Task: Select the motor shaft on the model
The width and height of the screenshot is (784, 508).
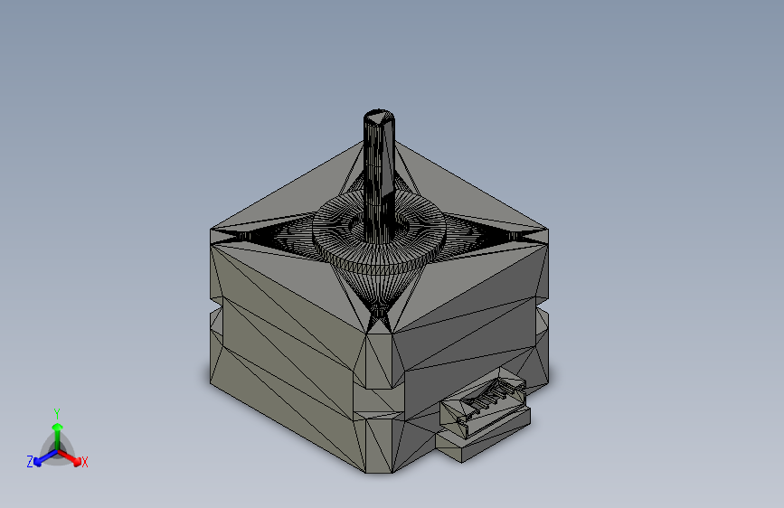Action: tap(379, 175)
